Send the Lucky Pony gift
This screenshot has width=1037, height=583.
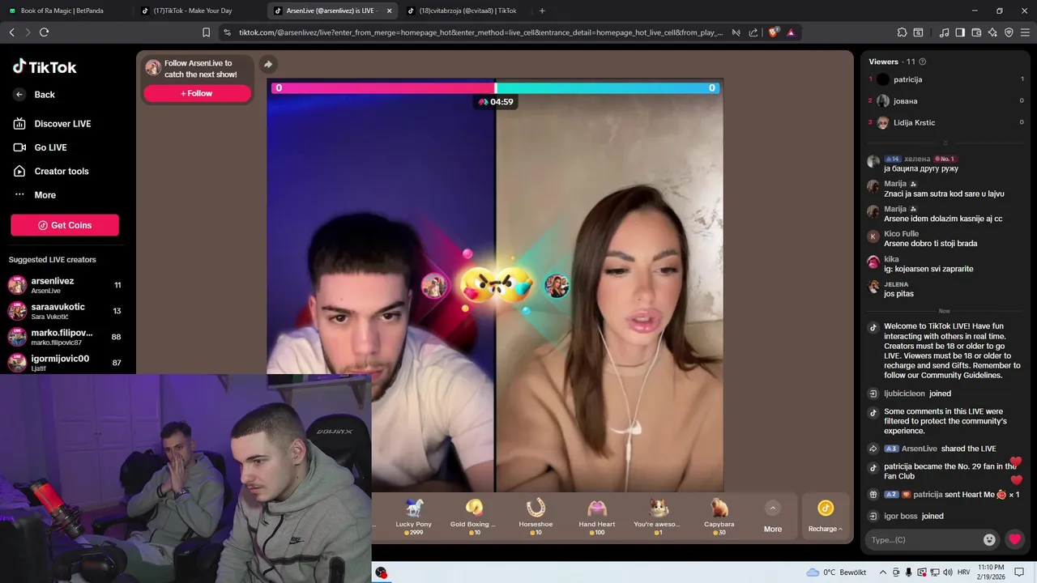414,517
